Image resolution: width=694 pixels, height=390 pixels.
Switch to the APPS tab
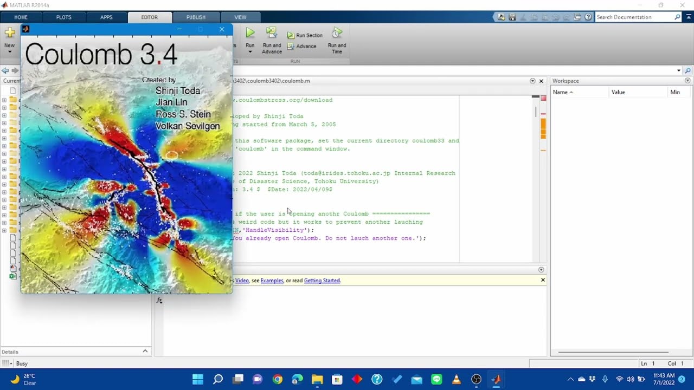106,17
